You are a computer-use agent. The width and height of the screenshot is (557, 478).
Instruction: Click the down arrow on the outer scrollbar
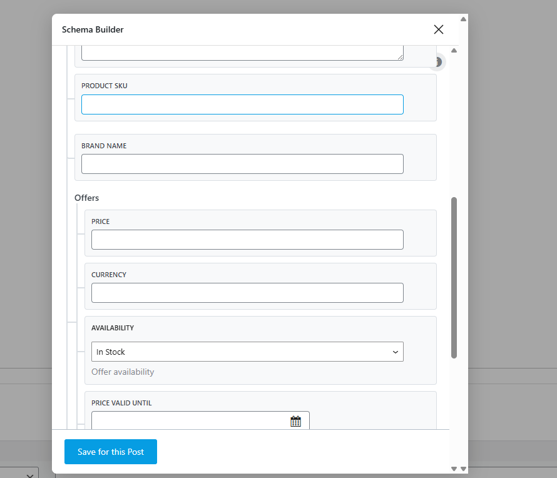pos(463,468)
